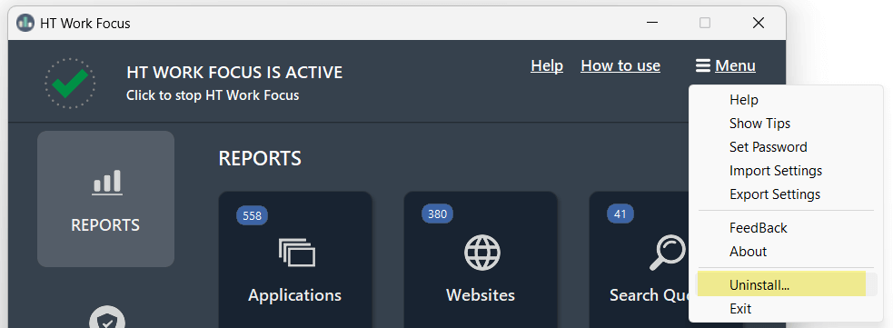
Task: Close the HT Work Focus window
Action: pos(758,23)
